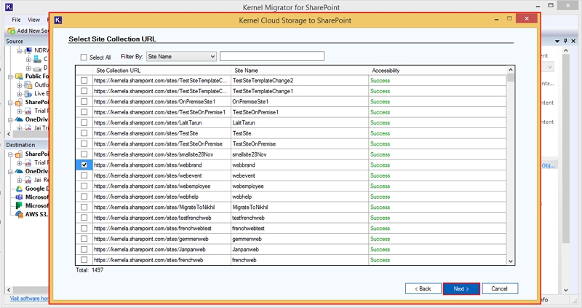Image resolution: width=582 pixels, height=308 pixels.
Task: Sort by Site Collection URL column header
Action: 162,70
